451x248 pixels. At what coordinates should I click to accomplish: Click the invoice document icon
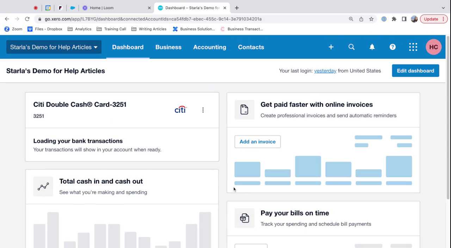pos(245,110)
